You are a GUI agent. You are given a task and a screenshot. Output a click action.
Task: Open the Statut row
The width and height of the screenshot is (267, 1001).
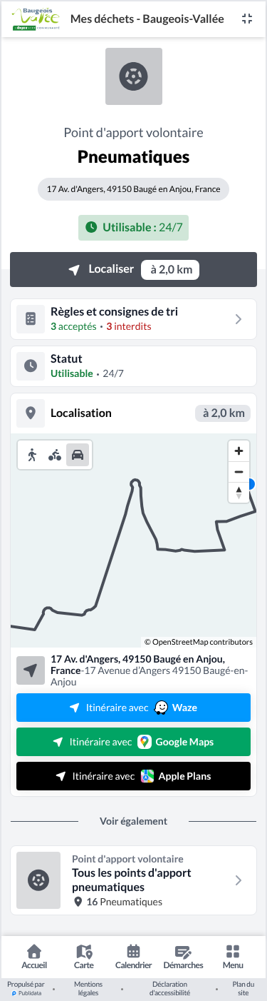(133, 366)
